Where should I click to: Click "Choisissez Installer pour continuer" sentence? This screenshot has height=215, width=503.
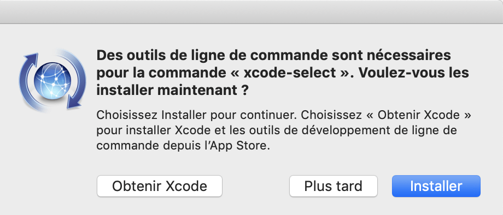197,115
